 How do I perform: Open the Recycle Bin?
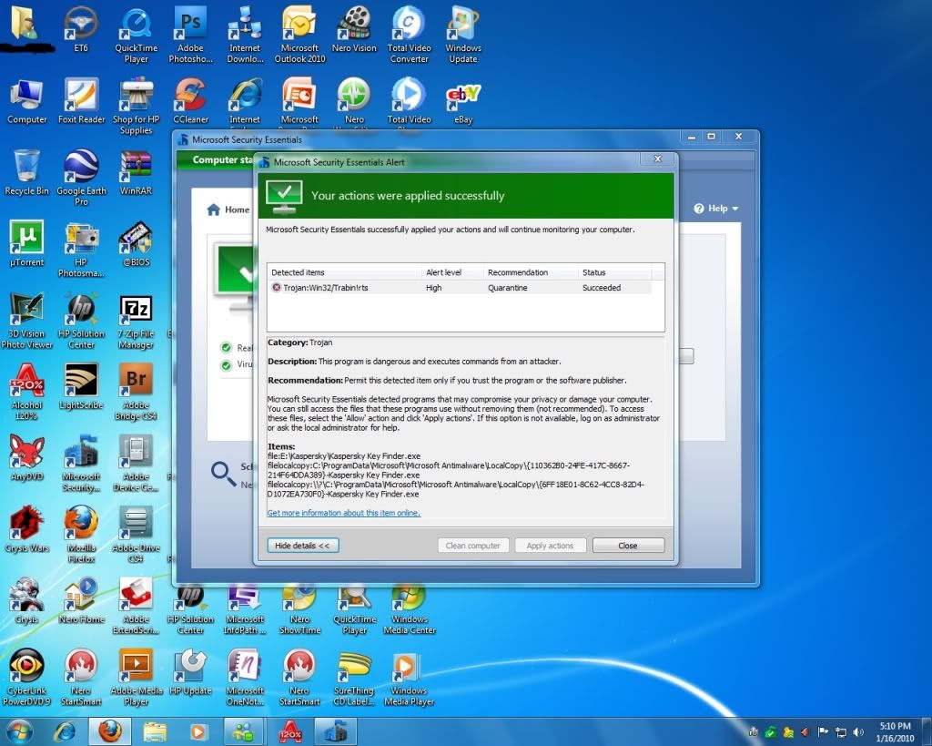point(26,171)
